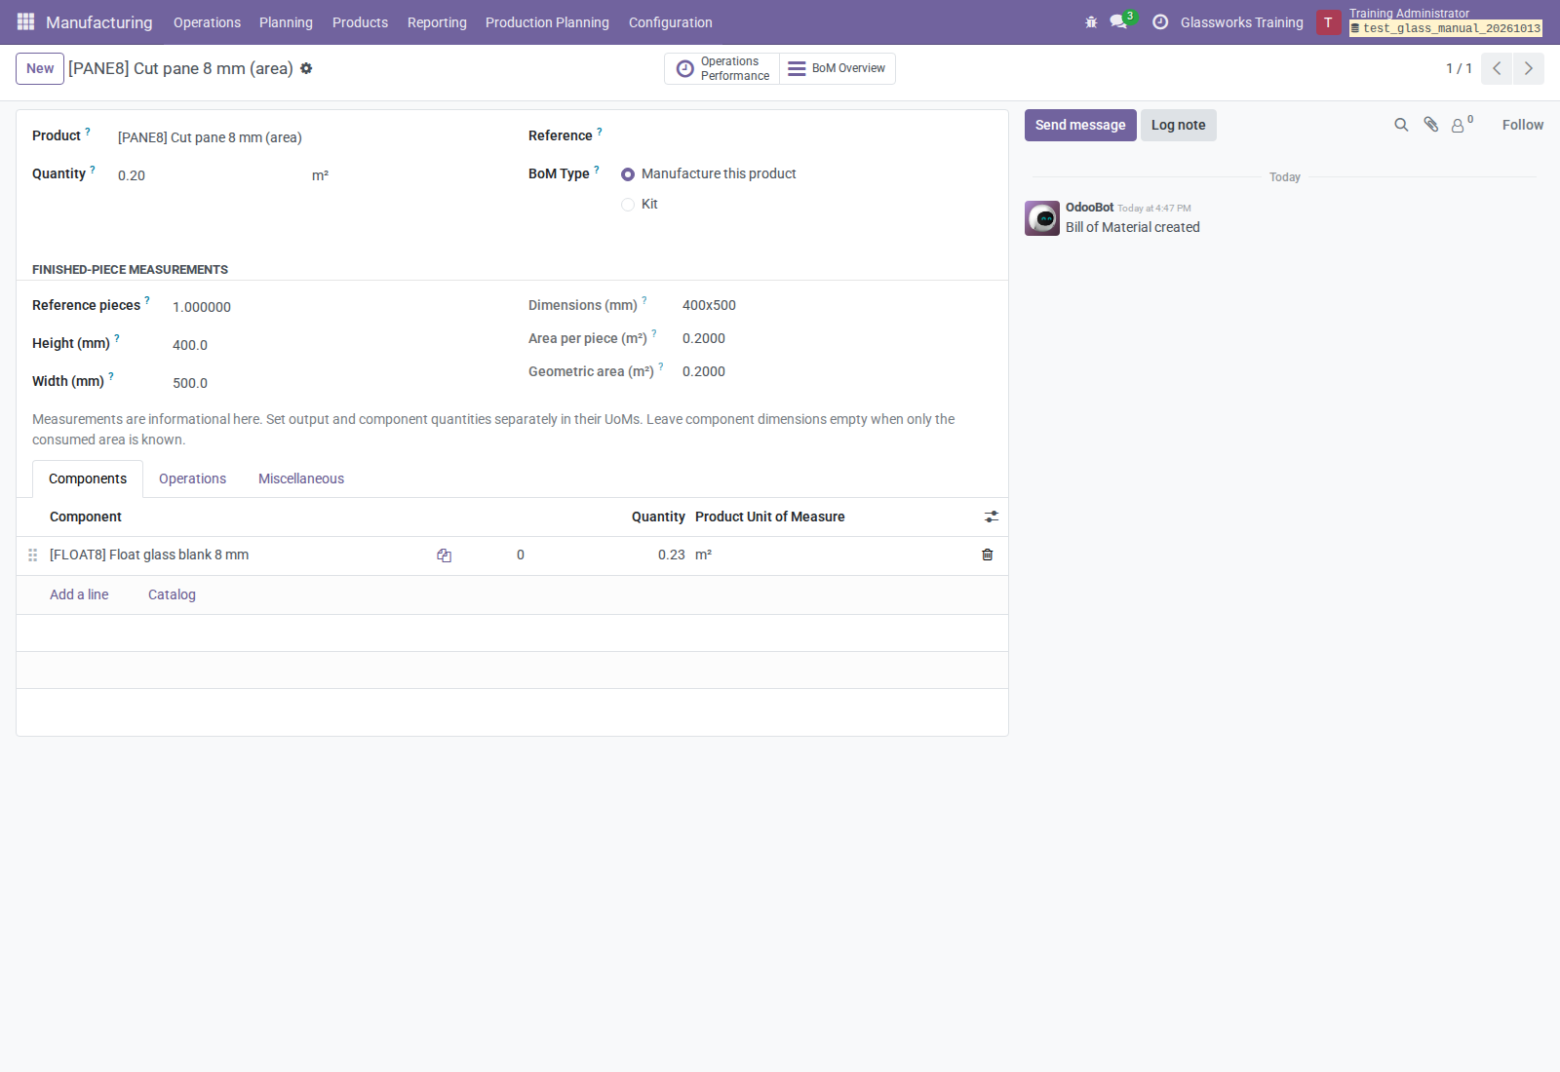Edit the Height (mm) field
Image resolution: width=1560 pixels, height=1072 pixels.
334,345
